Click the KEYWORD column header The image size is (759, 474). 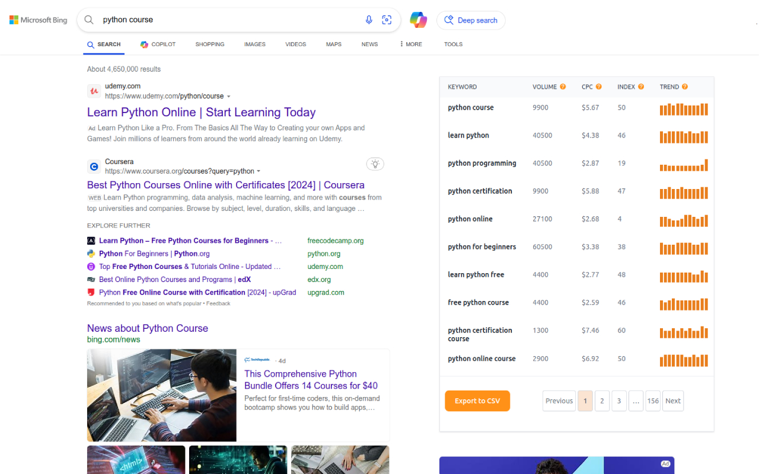(x=463, y=87)
